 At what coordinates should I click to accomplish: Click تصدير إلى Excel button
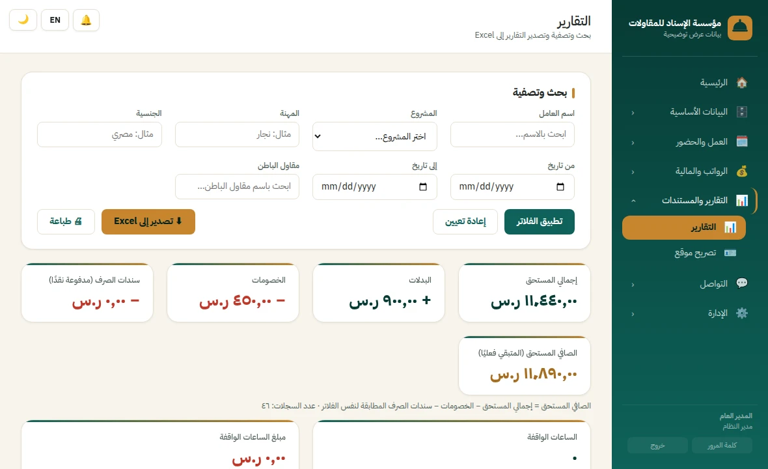(148, 221)
